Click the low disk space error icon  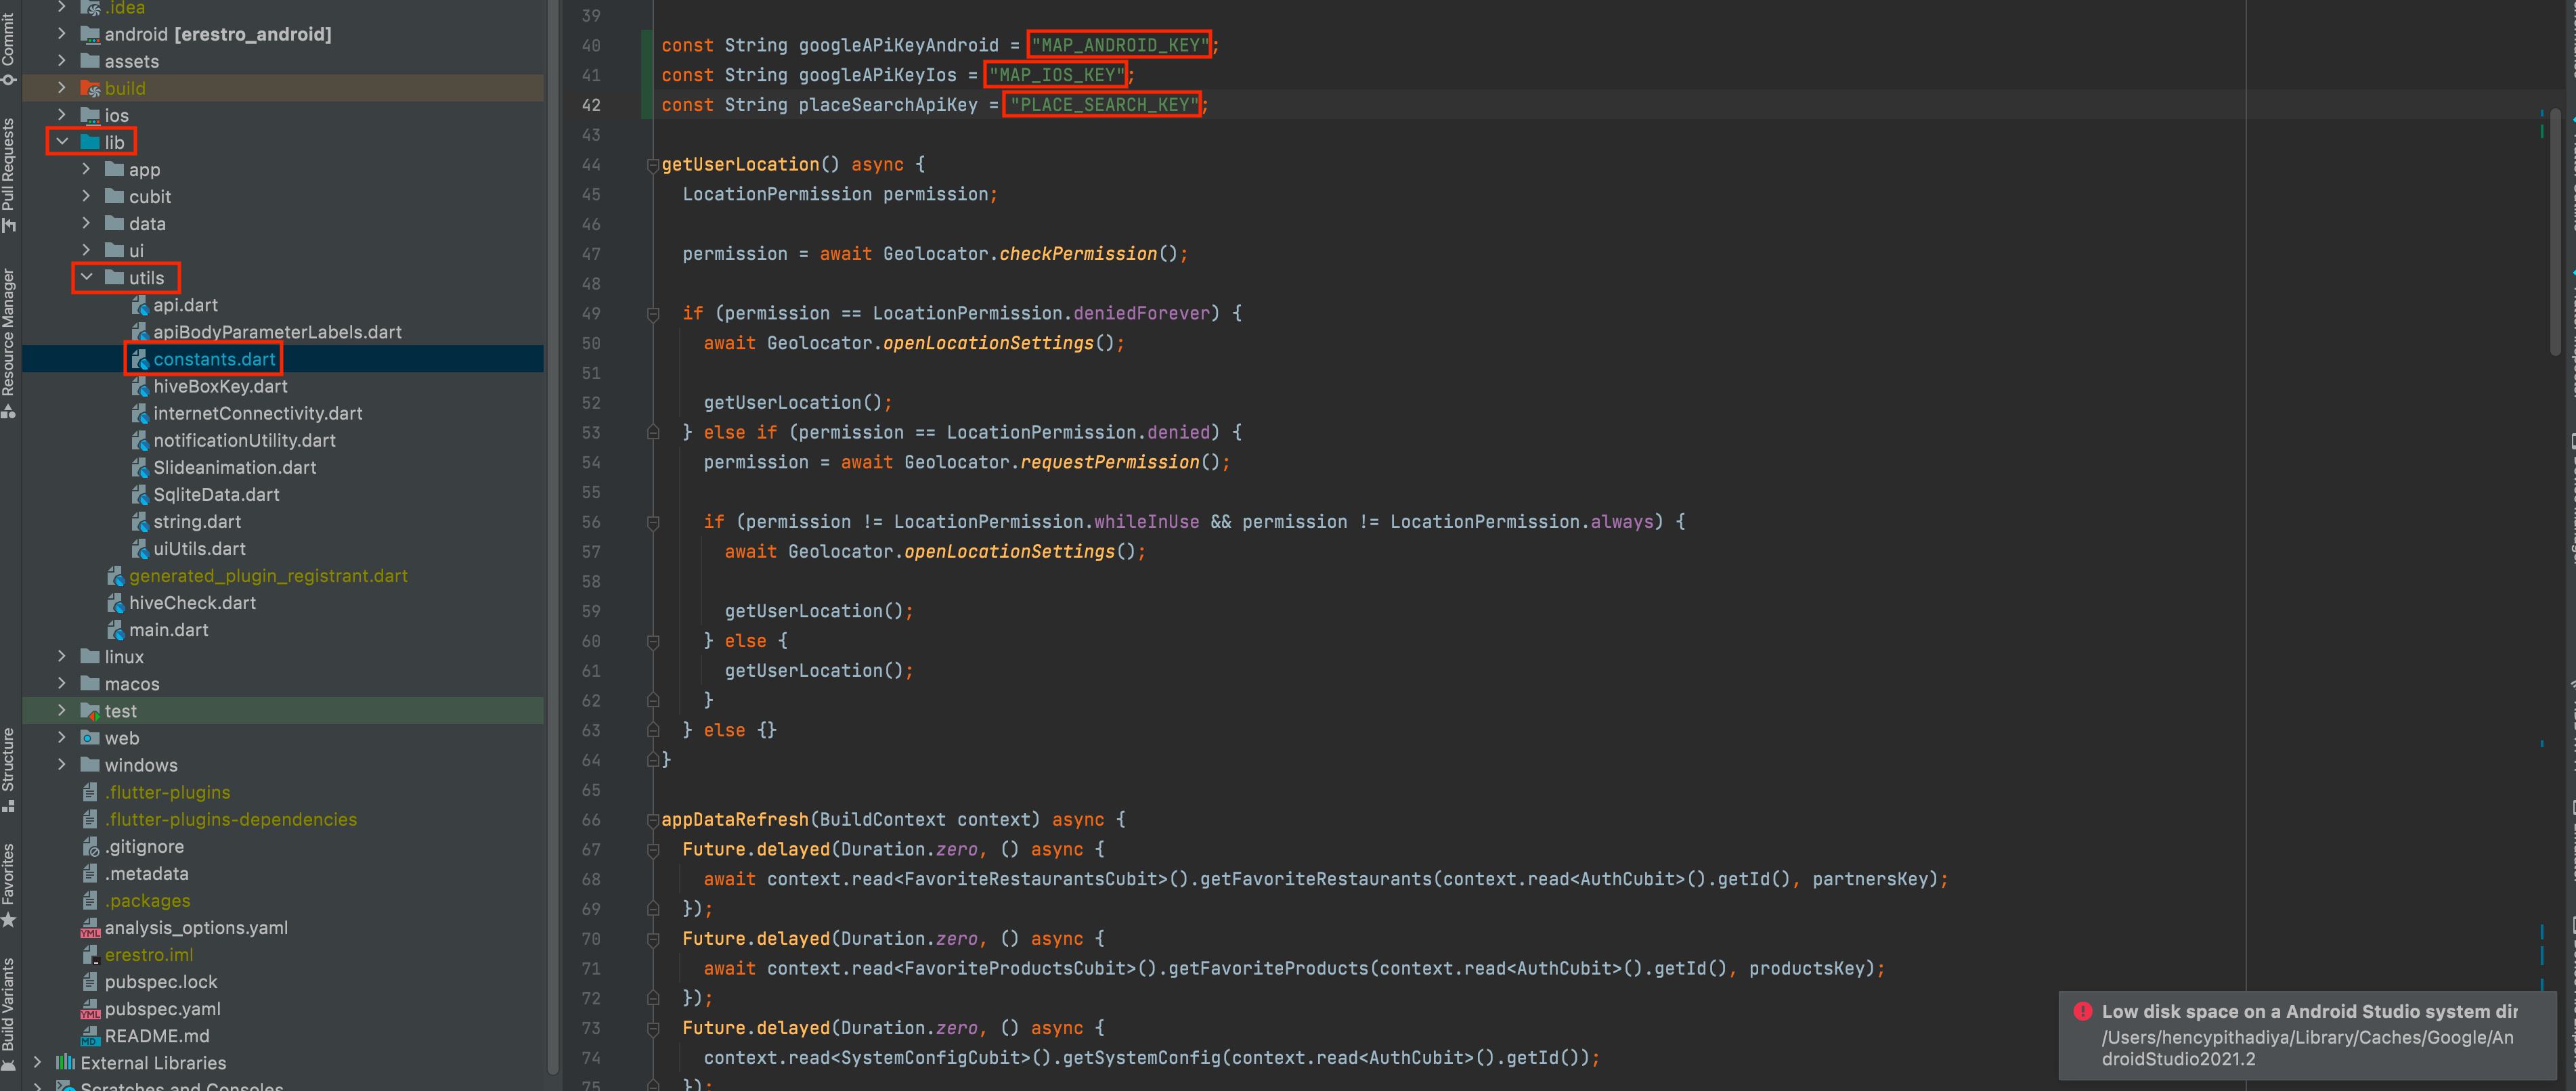pos(2083,1011)
